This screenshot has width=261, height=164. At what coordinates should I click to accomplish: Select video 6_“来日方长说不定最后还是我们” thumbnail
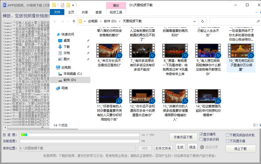109,51
